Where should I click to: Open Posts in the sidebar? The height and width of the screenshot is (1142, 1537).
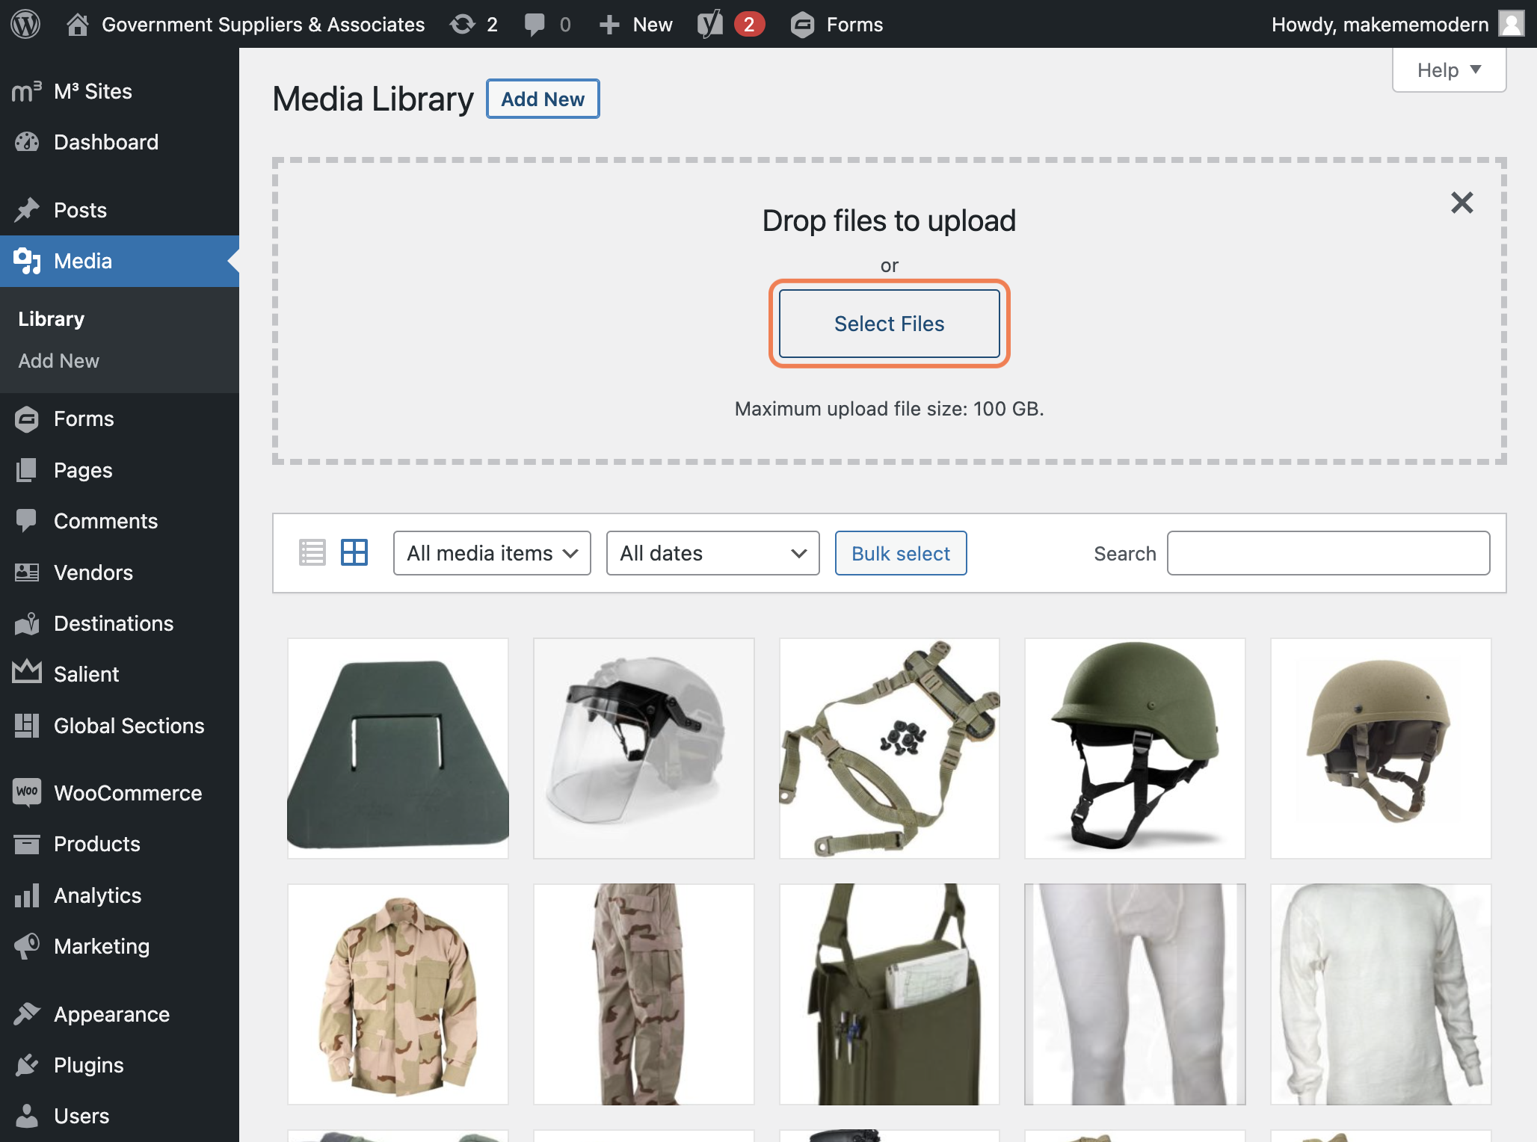(120, 210)
